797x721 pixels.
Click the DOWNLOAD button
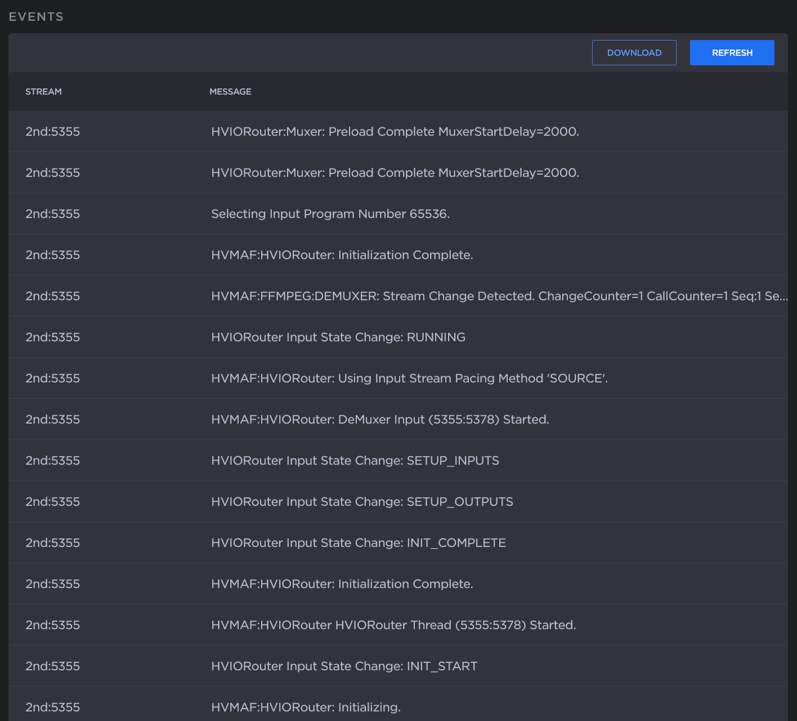click(634, 53)
